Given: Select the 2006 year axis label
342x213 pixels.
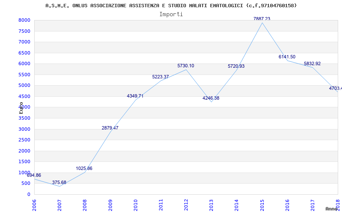Looking at the screenshot, I should 35,205.
